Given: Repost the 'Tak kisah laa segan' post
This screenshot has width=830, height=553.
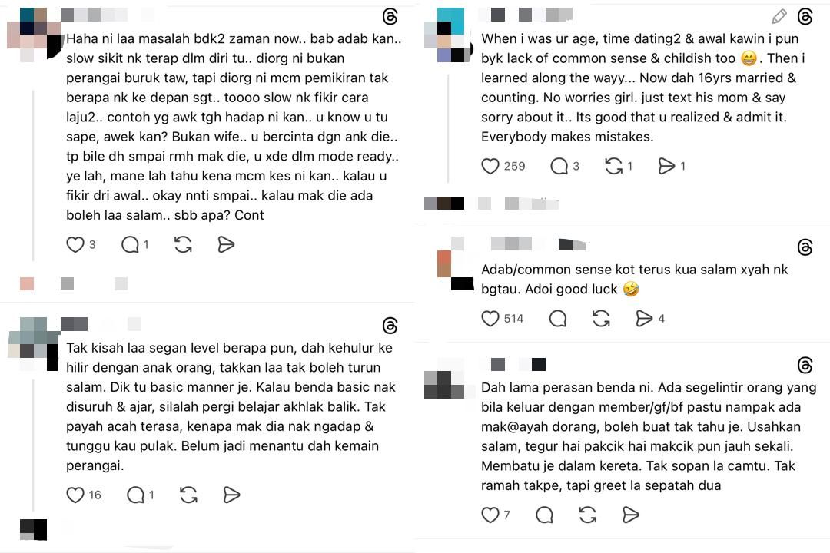Looking at the screenshot, I should coord(188,495).
